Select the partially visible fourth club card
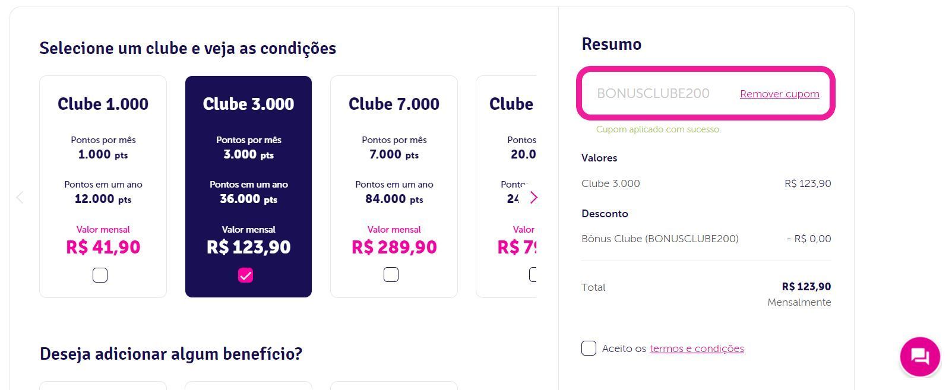 pyautogui.click(x=506, y=186)
